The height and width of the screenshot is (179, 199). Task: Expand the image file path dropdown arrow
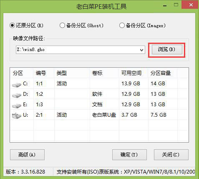point(141,50)
